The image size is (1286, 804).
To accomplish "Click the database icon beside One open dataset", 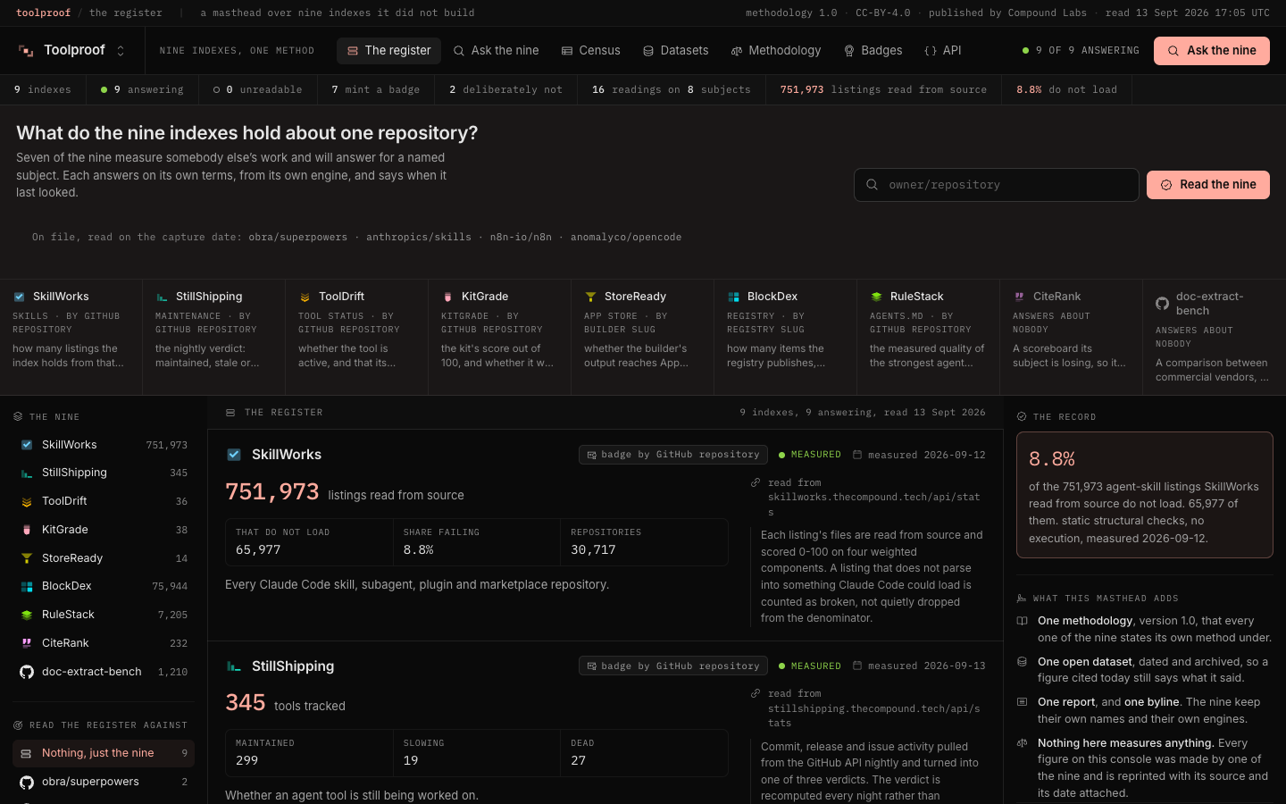I will (1023, 662).
